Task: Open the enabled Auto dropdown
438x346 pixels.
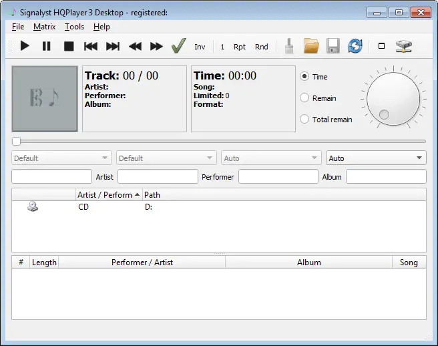Action: (x=376, y=158)
